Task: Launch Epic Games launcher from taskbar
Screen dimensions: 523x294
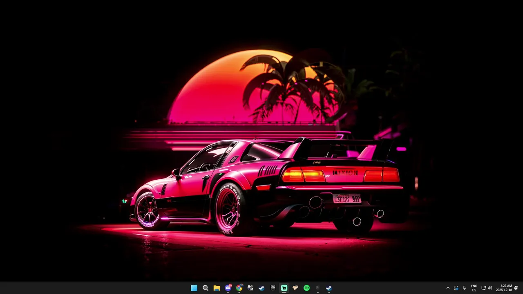Action: coord(273,288)
